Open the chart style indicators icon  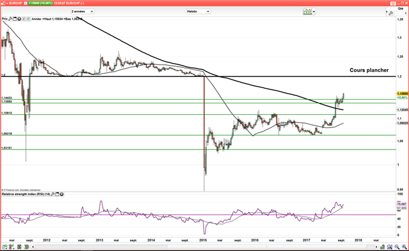307,11
